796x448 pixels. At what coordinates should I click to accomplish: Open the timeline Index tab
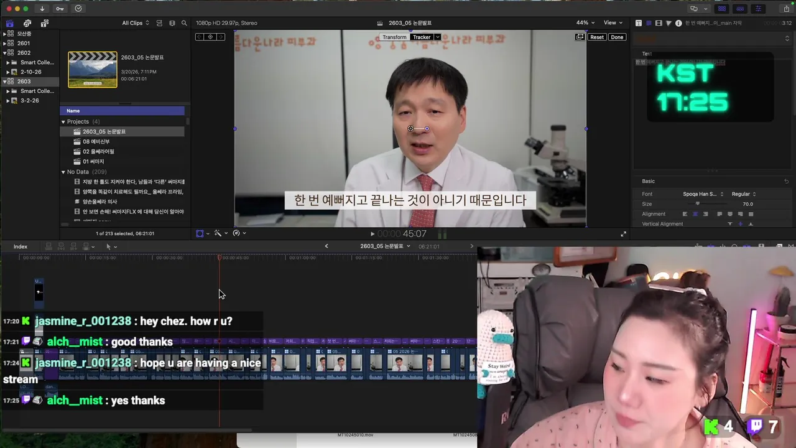pyautogui.click(x=21, y=247)
